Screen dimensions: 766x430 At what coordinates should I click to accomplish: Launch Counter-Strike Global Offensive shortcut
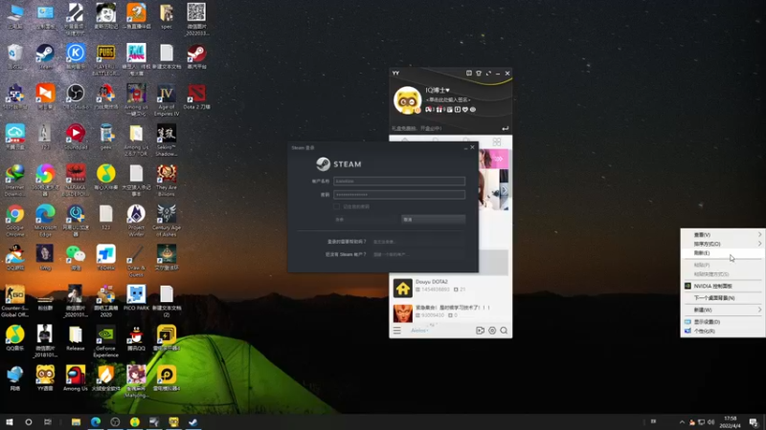[x=14, y=301]
